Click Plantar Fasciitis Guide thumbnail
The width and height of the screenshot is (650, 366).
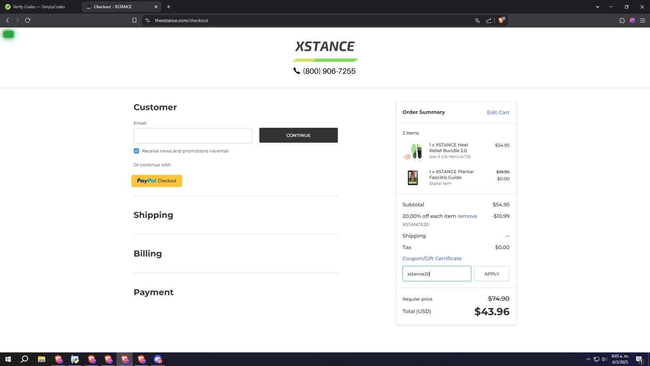tap(413, 178)
